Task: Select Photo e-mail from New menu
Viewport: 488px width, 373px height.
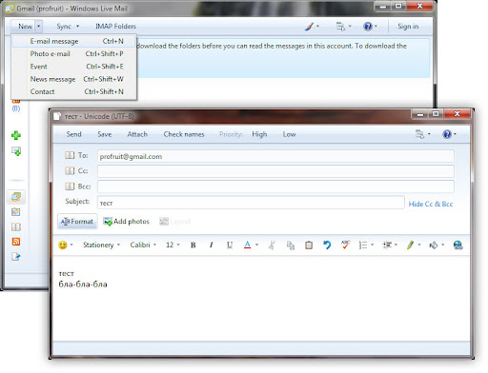Action: coord(74,54)
